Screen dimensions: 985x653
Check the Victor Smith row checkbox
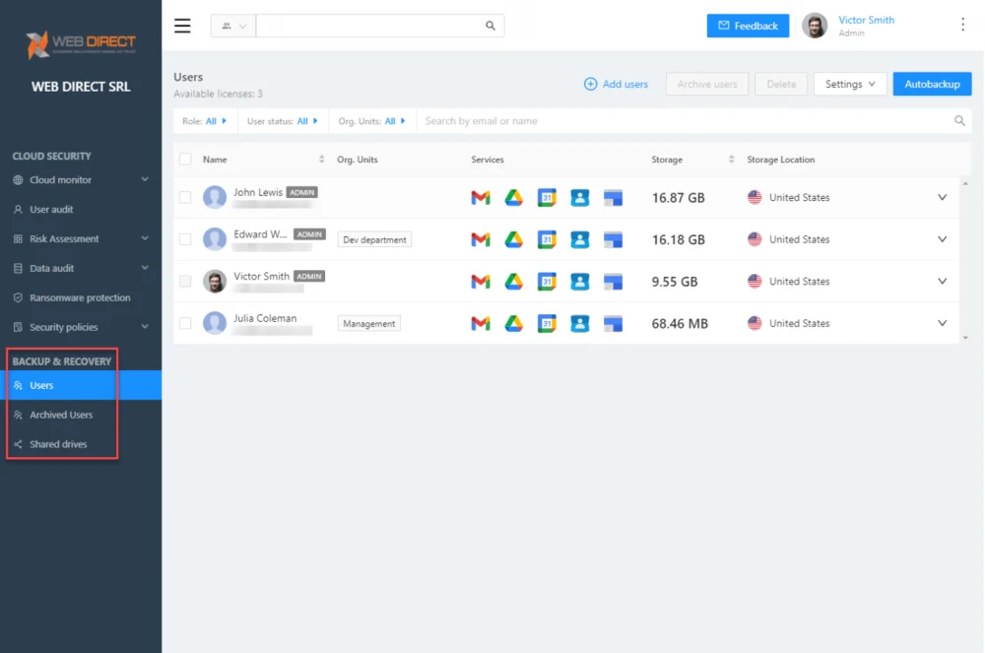[x=185, y=282]
